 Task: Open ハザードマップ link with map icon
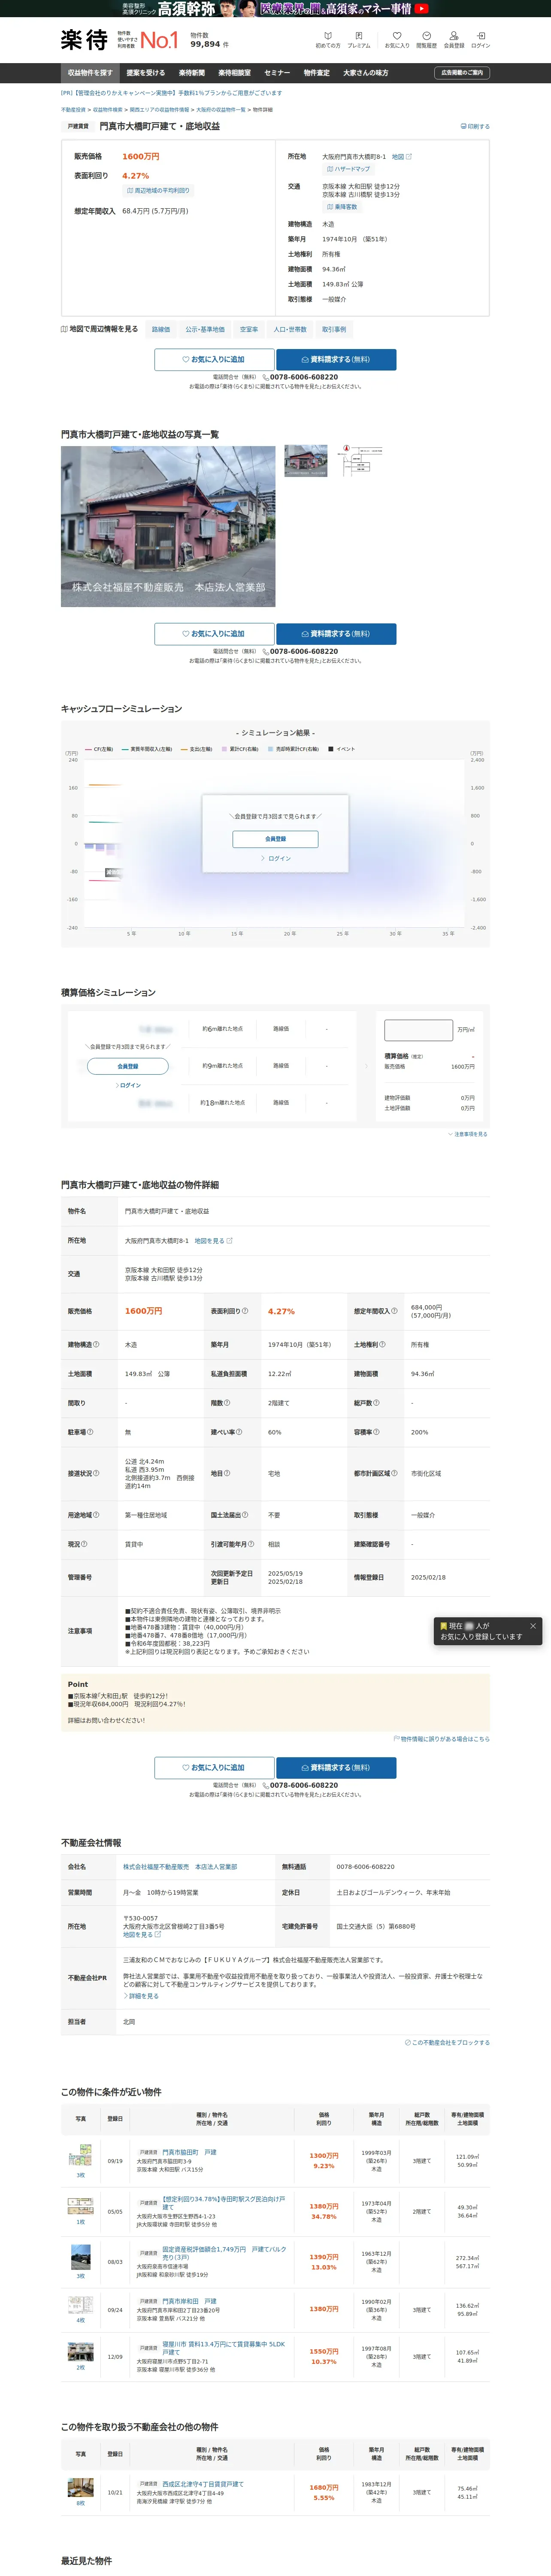click(x=348, y=169)
